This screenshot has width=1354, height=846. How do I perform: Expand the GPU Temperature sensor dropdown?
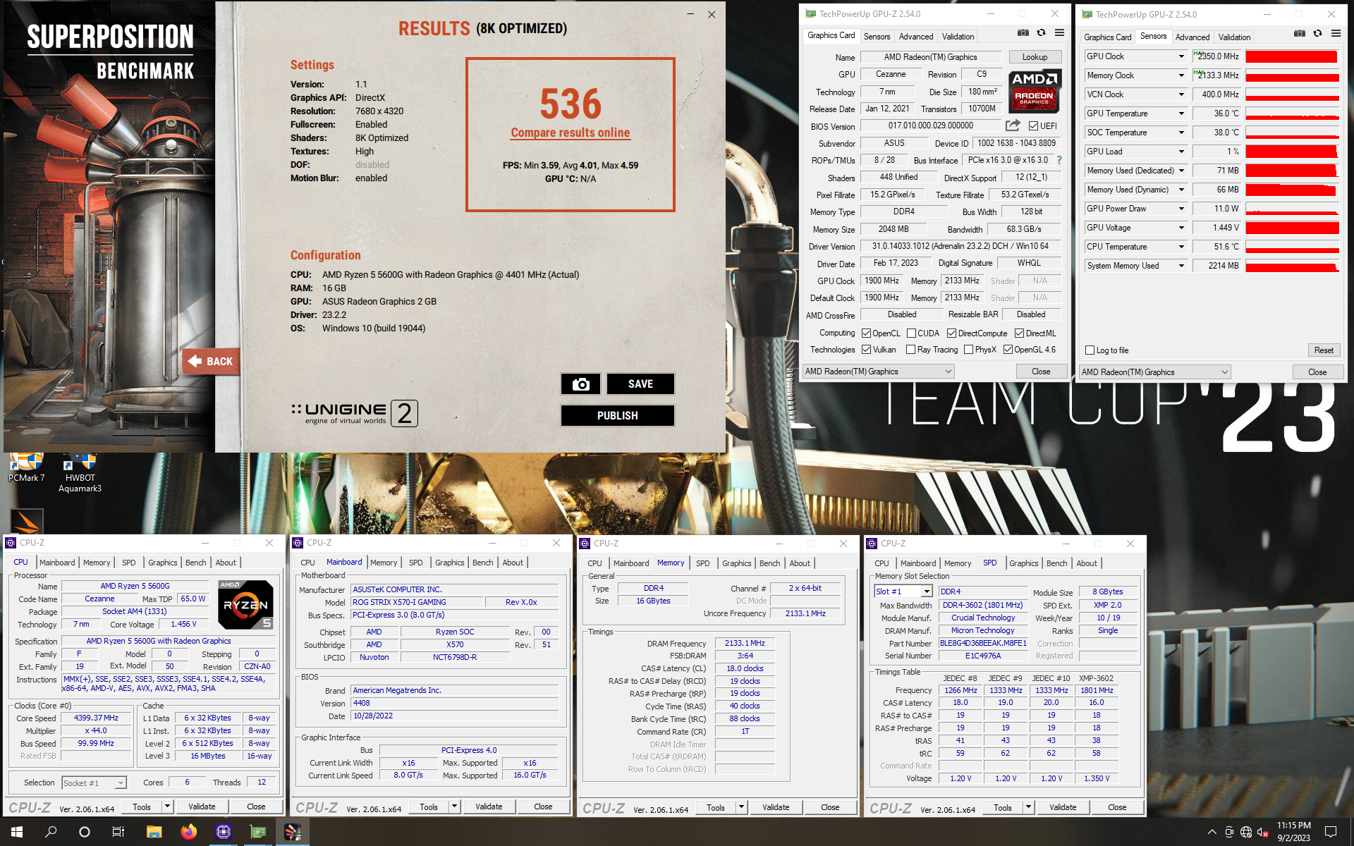tap(1181, 114)
